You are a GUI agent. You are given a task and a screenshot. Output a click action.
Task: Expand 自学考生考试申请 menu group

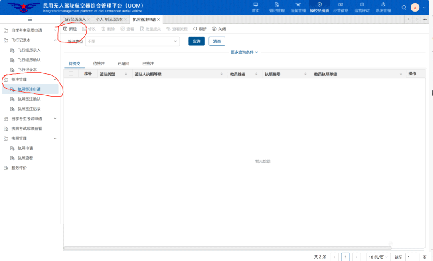(30, 119)
